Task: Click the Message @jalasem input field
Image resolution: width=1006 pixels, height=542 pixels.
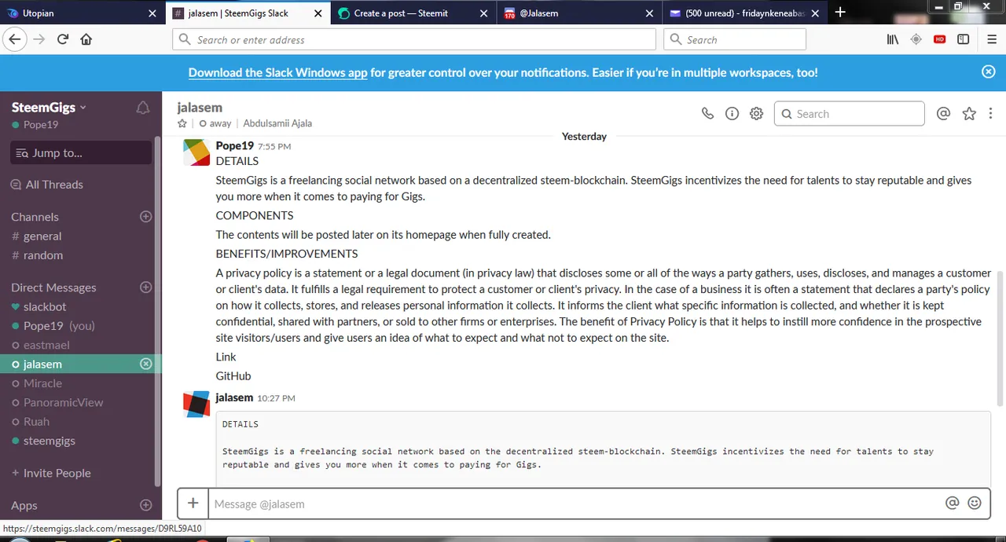Action: [578, 504]
